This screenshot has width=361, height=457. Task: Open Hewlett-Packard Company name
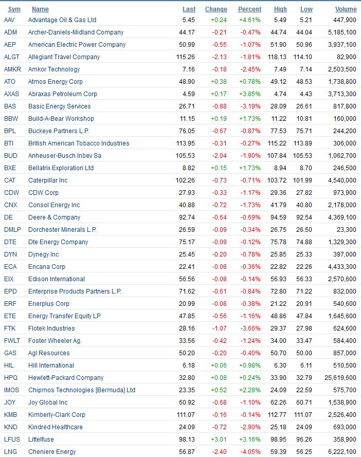click(66, 378)
